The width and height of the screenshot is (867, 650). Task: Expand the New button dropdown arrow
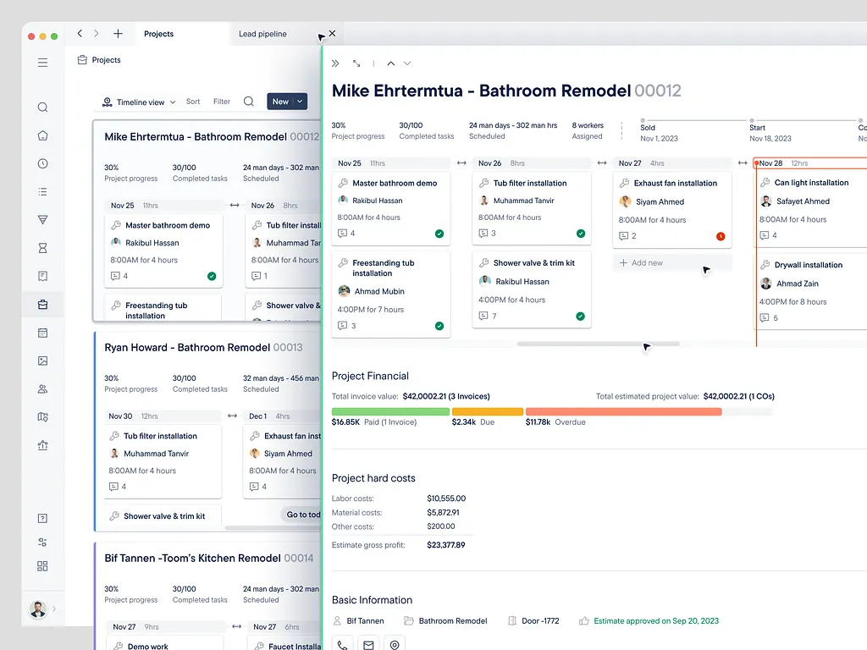tap(300, 102)
